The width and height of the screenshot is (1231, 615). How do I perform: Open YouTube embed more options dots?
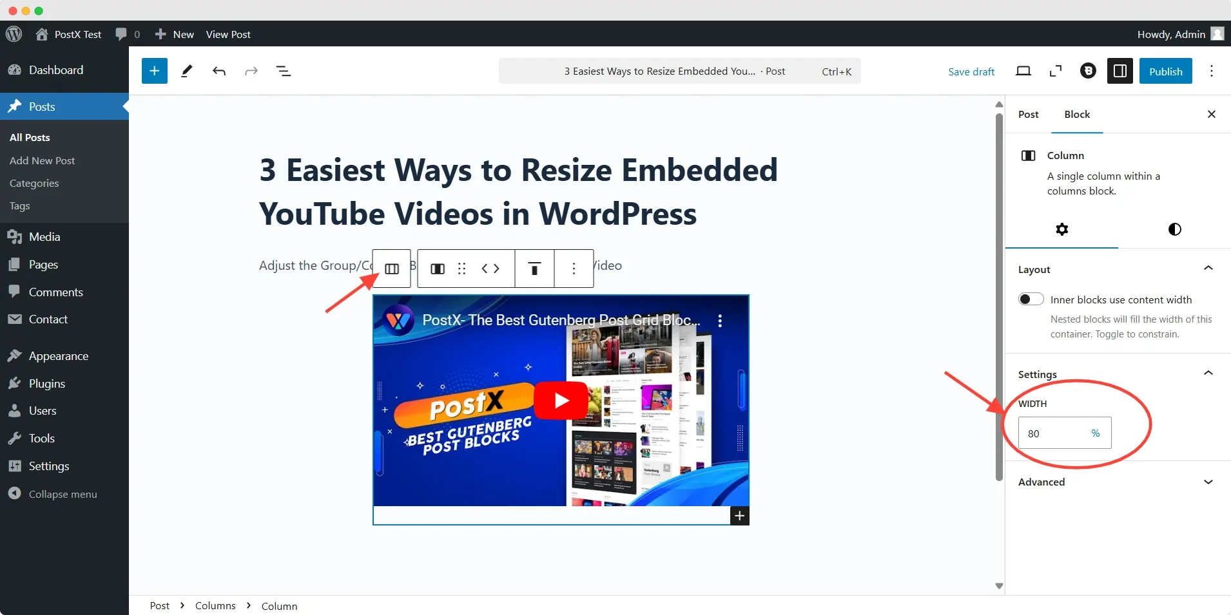point(720,321)
